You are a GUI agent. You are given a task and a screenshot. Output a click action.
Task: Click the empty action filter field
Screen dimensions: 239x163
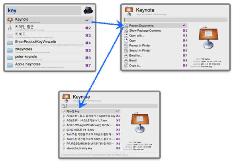(175, 19)
